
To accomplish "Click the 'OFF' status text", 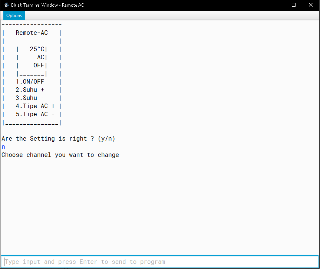I will [39, 65].
